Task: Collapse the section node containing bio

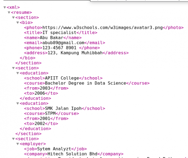Action: [14, 18]
